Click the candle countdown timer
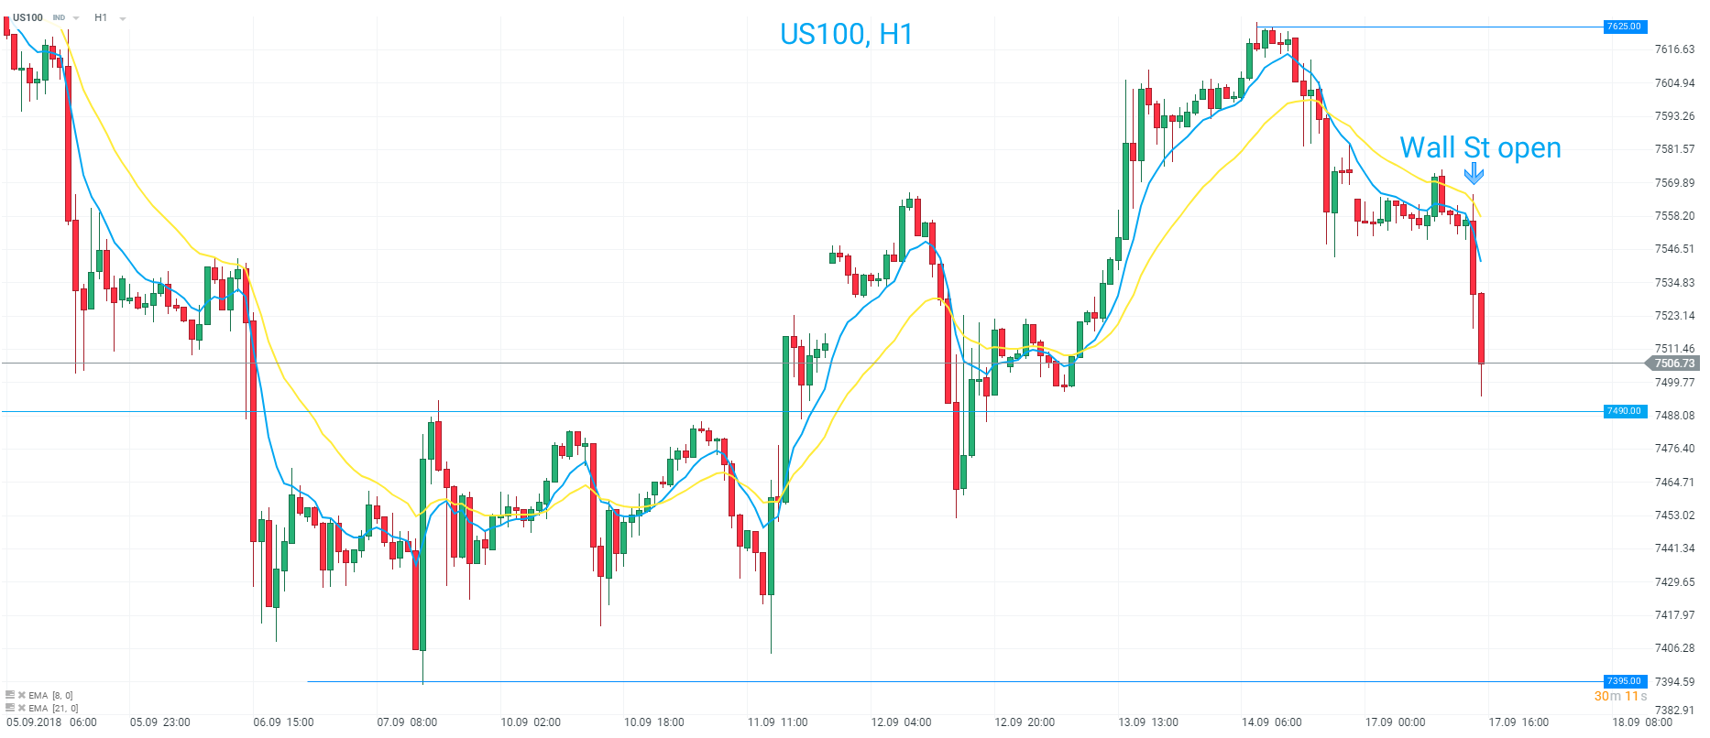 click(1620, 697)
